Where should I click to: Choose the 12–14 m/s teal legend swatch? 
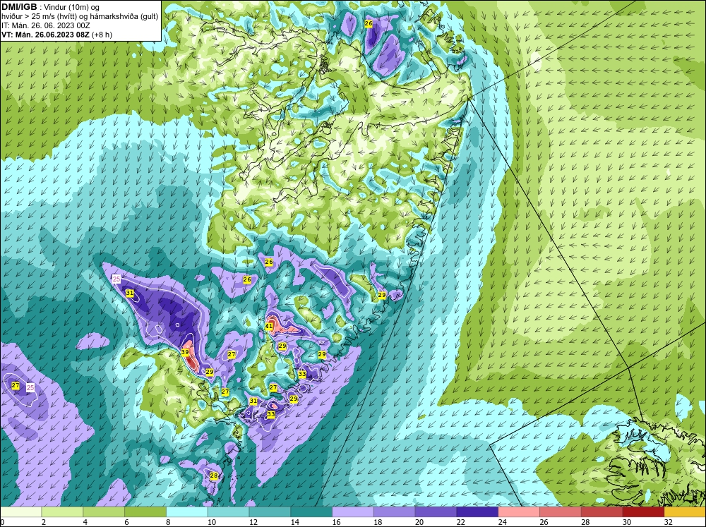pos(270,512)
